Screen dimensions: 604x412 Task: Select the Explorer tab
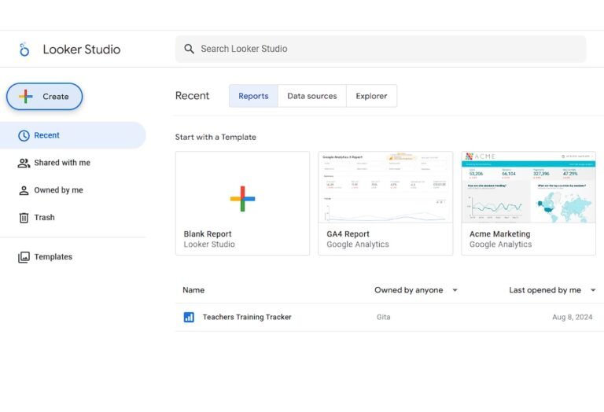371,96
